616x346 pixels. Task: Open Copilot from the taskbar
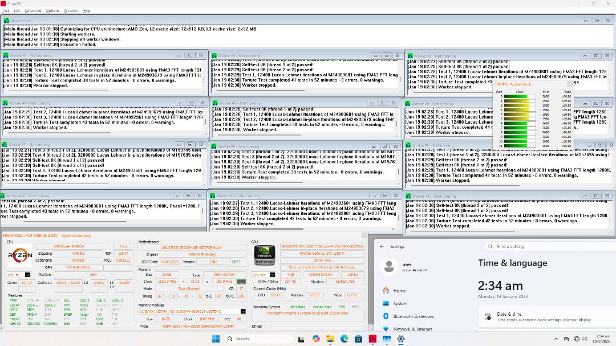click(x=316, y=339)
